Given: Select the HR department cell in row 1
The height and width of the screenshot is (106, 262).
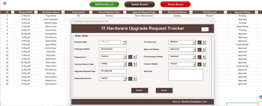Looking at the screenshot, I should point(78,16).
